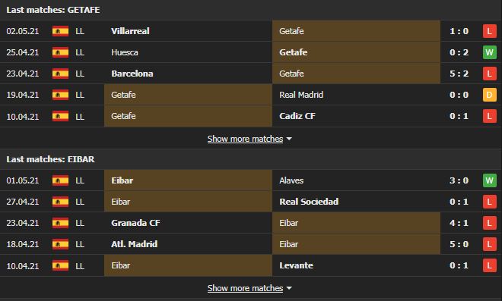Click the green W badge for Huesca match
This screenshot has width=502, height=301.
pos(489,52)
